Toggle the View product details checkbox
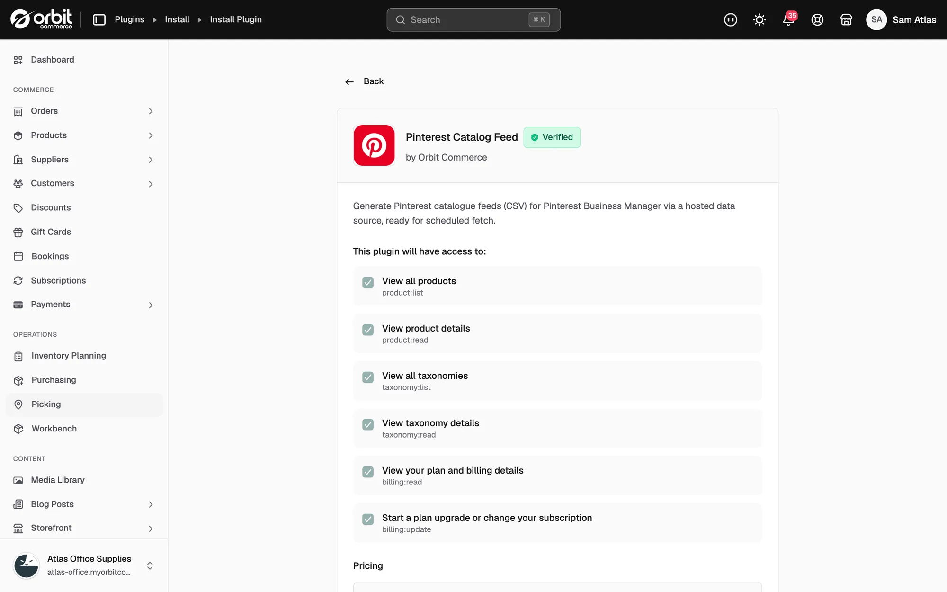 (x=368, y=330)
